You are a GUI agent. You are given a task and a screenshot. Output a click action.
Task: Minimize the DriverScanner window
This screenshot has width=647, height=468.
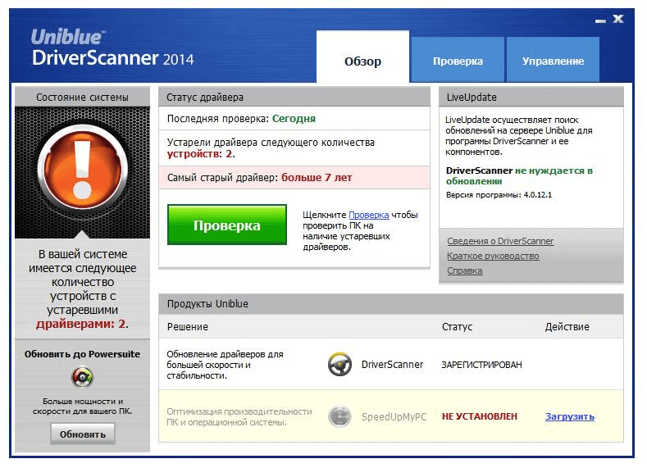coord(600,20)
